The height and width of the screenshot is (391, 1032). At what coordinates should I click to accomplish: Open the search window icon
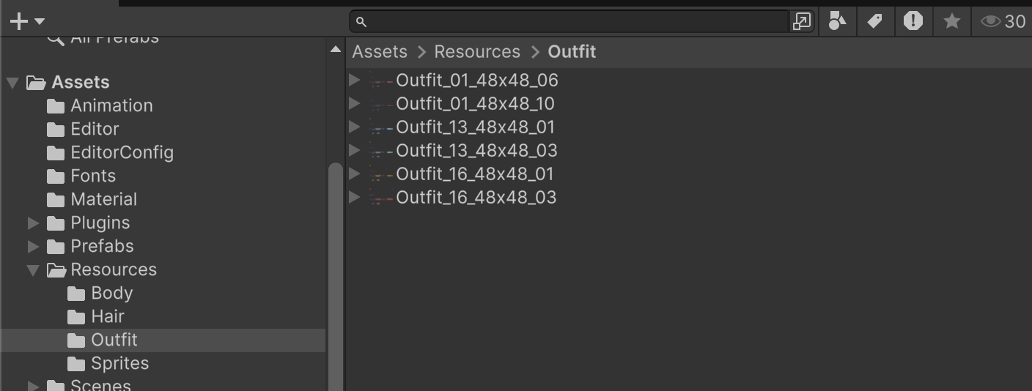click(801, 21)
